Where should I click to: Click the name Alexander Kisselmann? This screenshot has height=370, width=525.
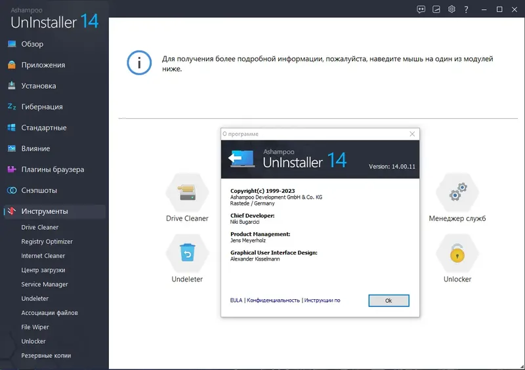[255, 259]
